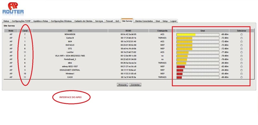Click SSID text NENAWDO6

click(x=70, y=34)
